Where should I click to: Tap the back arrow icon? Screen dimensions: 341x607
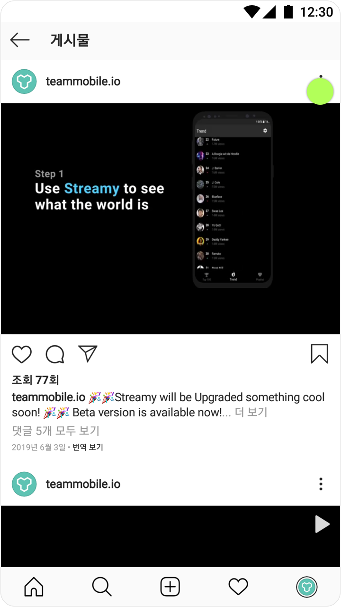pyautogui.click(x=20, y=40)
